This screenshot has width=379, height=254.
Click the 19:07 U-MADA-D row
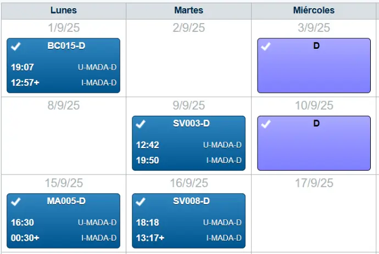(x=63, y=67)
